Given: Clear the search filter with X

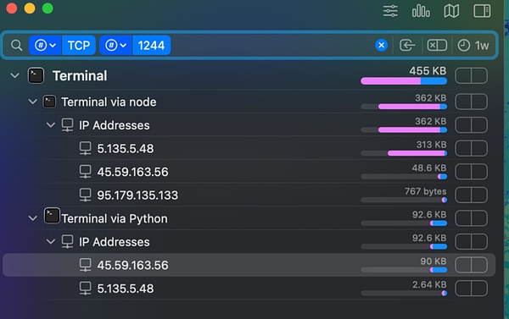Looking at the screenshot, I should tap(382, 46).
